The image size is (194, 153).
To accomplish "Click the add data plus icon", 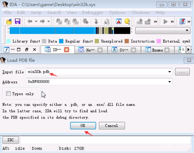I will [148, 21].
